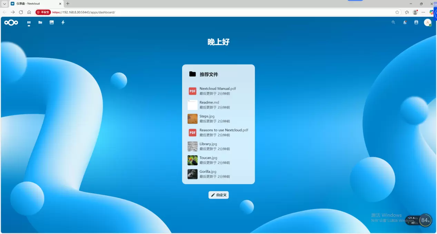
Task: Open the Activity lightning bolt icon
Action: (63, 23)
